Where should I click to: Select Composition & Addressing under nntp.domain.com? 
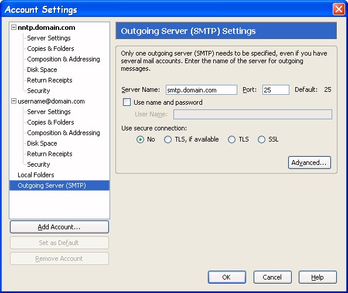pyautogui.click(x=63, y=59)
